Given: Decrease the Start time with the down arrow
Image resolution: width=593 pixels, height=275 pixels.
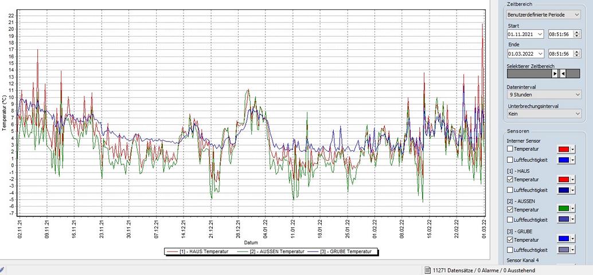Looking at the screenshot, I should pyautogui.click(x=576, y=36).
